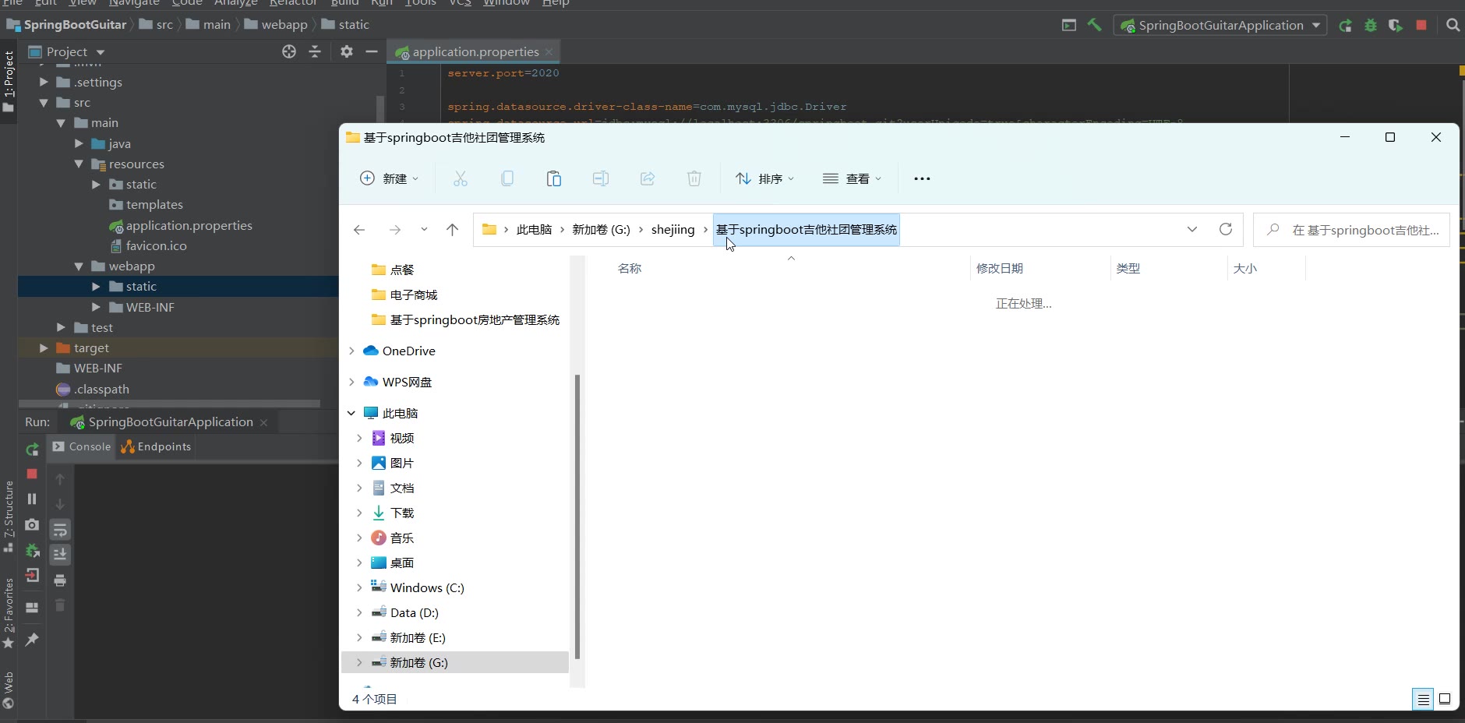This screenshot has height=723, width=1465.
Task: Start the debug bug icon in toolbar
Action: coord(1371,26)
